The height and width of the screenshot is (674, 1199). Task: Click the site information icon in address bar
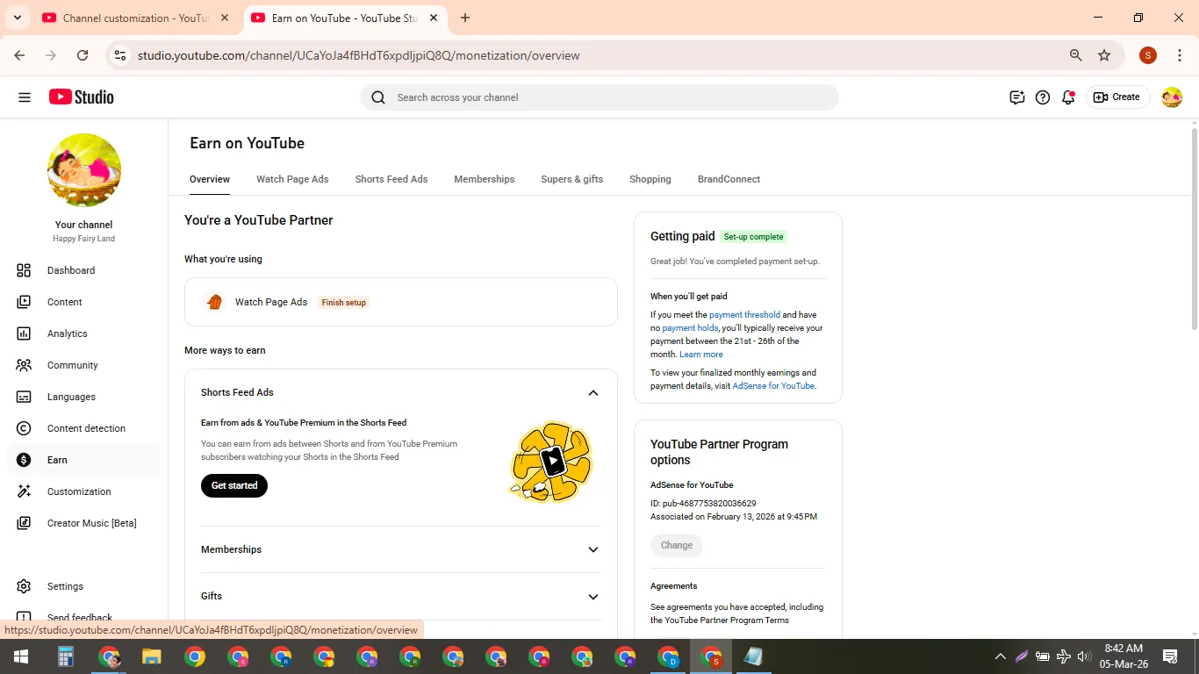point(120,55)
